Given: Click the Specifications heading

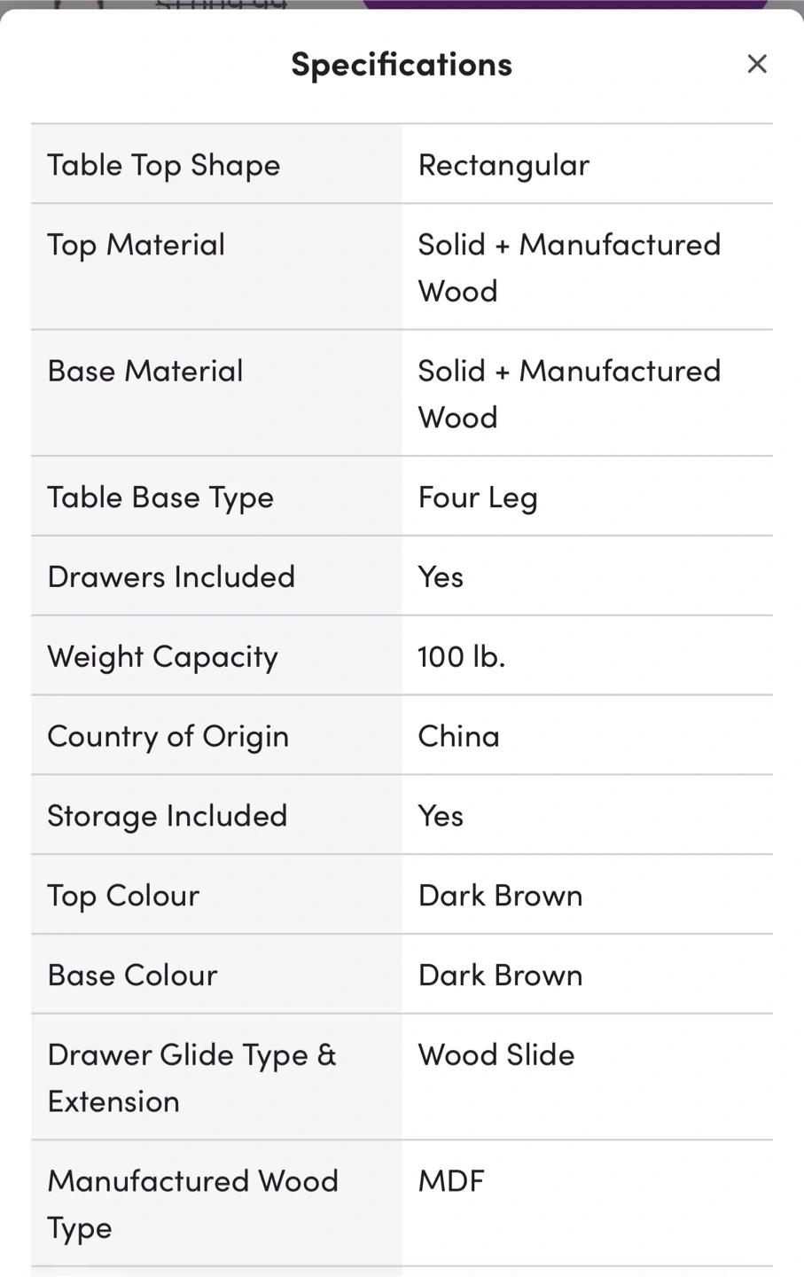Looking at the screenshot, I should pyautogui.click(x=402, y=64).
